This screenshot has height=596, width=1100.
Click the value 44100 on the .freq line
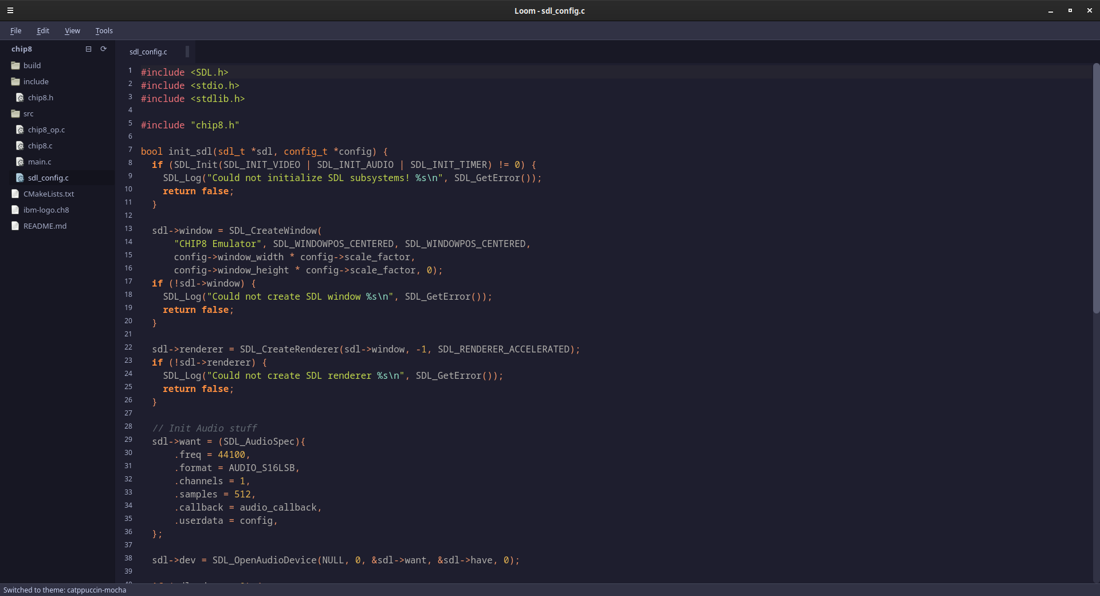[x=231, y=454]
